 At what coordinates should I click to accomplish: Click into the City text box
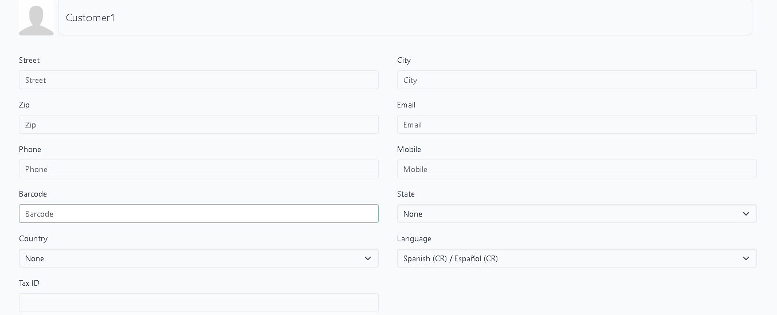(x=576, y=80)
